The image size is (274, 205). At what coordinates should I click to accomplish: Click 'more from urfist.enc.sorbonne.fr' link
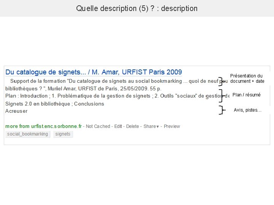43,126
